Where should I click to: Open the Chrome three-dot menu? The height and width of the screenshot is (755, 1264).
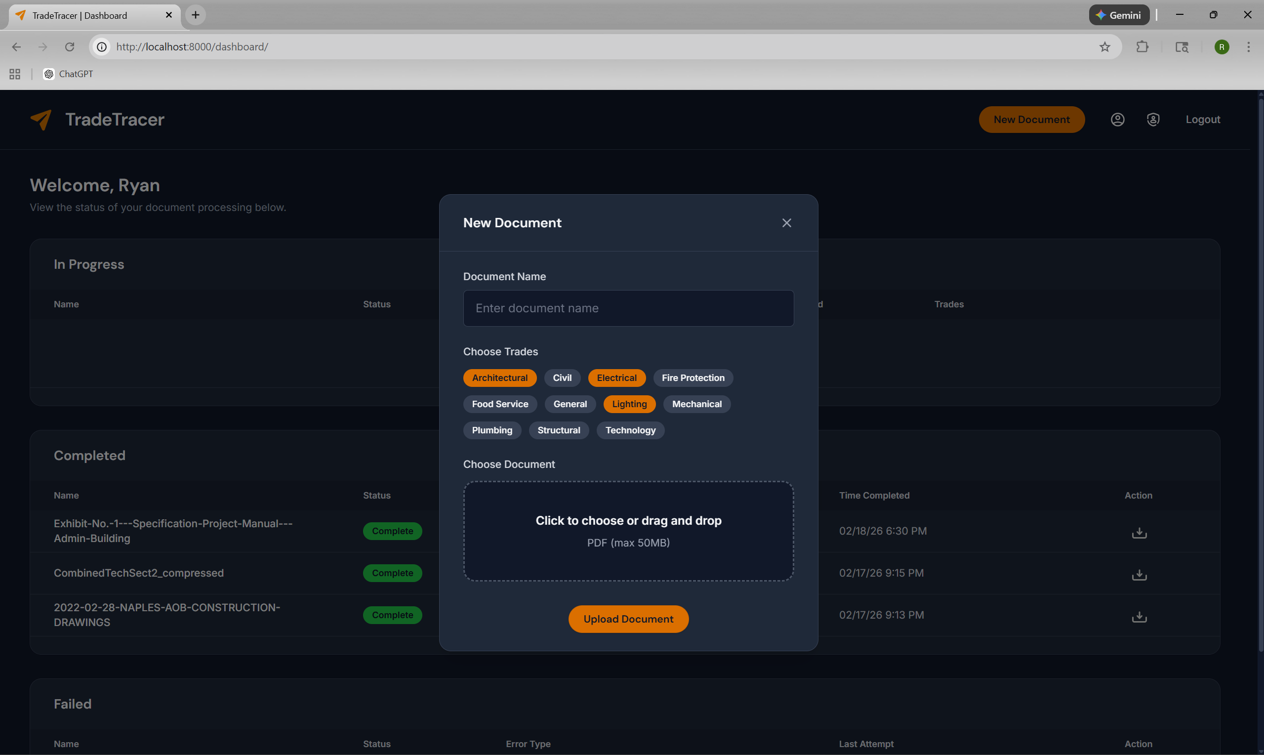tap(1249, 47)
